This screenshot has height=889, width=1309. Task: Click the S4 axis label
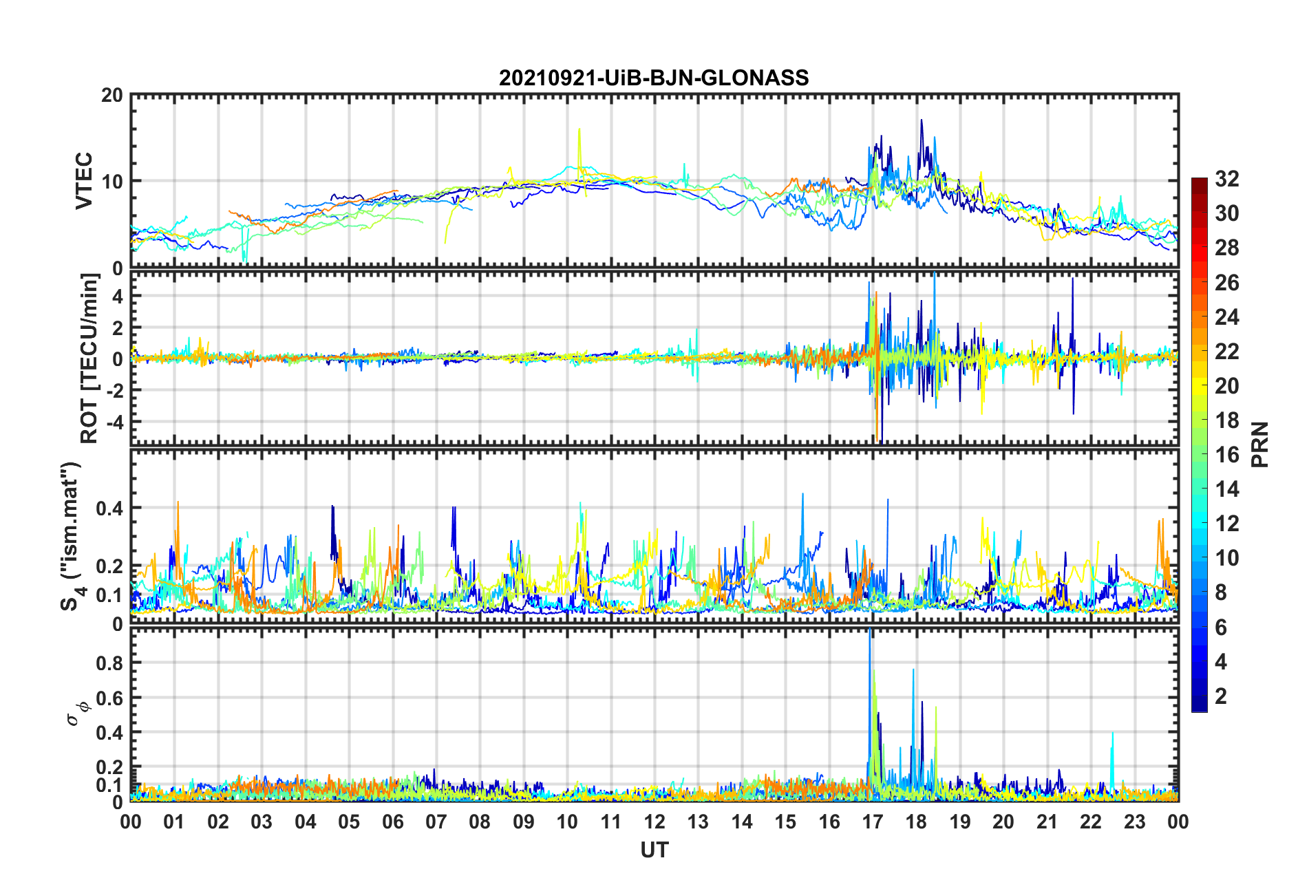click(x=72, y=536)
